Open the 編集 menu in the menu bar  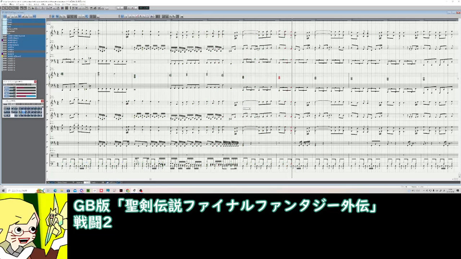pyautogui.click(x=12, y=4)
